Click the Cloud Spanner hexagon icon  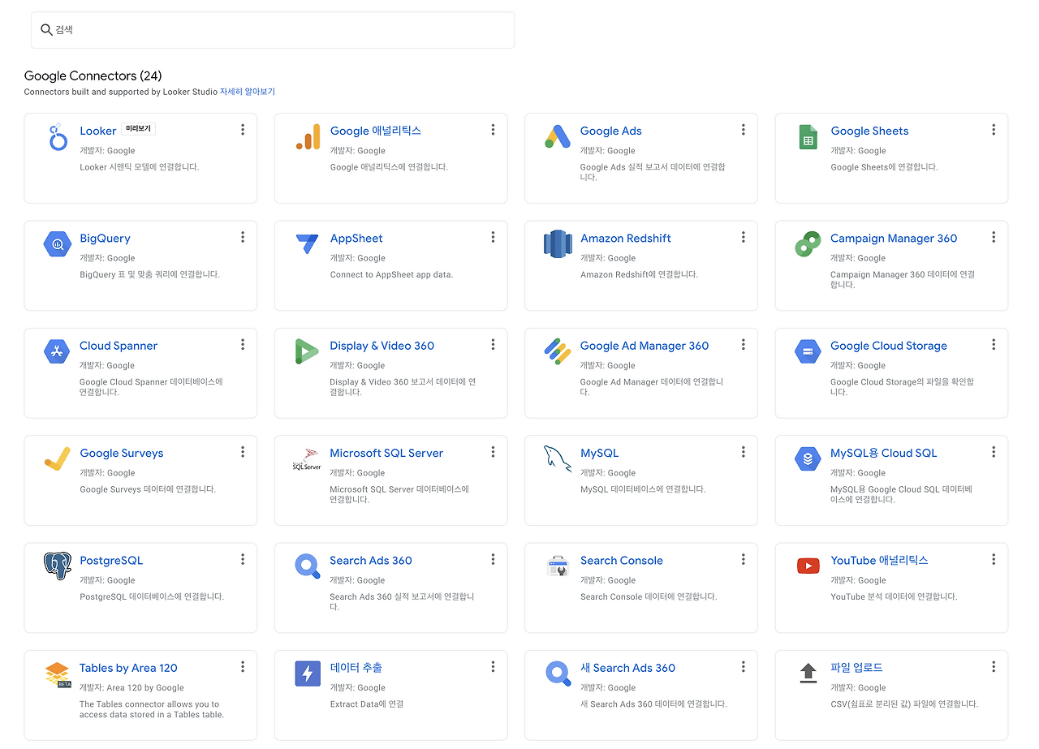(x=57, y=351)
